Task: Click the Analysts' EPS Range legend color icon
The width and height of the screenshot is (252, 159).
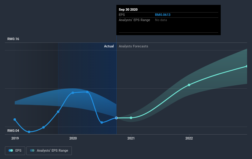Action: click(x=32, y=150)
